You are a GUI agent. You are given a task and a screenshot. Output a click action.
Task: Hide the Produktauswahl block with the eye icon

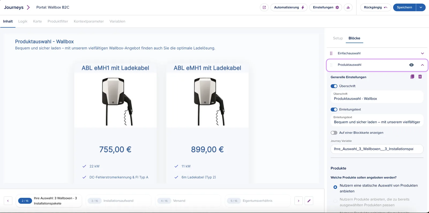(412, 65)
